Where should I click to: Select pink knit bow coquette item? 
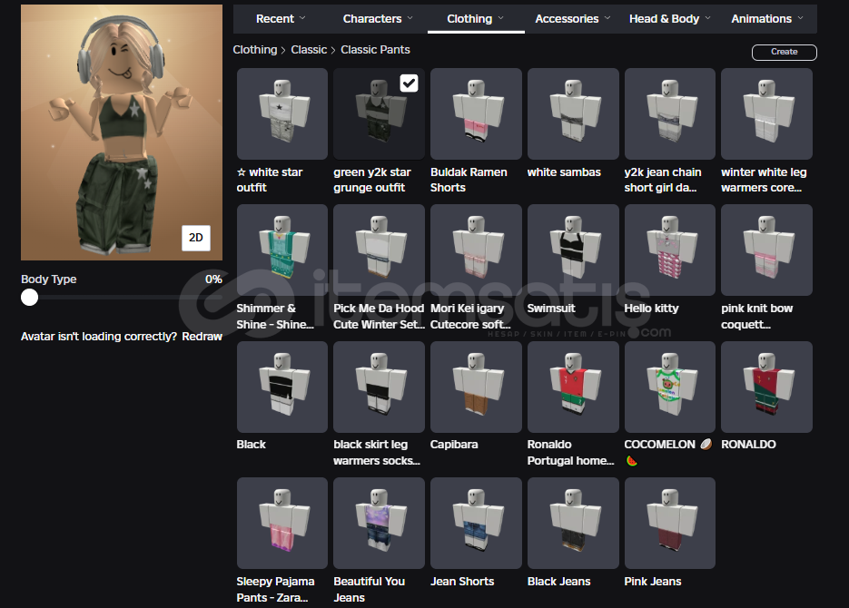766,250
